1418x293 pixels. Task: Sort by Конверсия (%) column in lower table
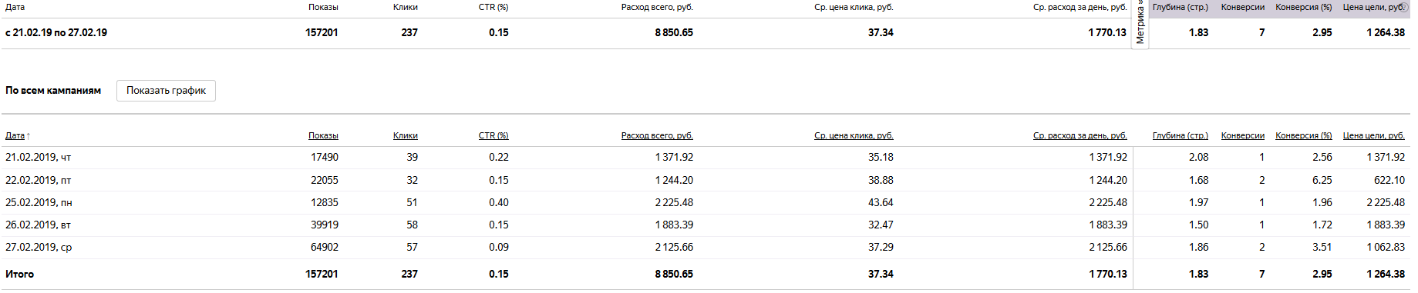pyautogui.click(x=1304, y=135)
